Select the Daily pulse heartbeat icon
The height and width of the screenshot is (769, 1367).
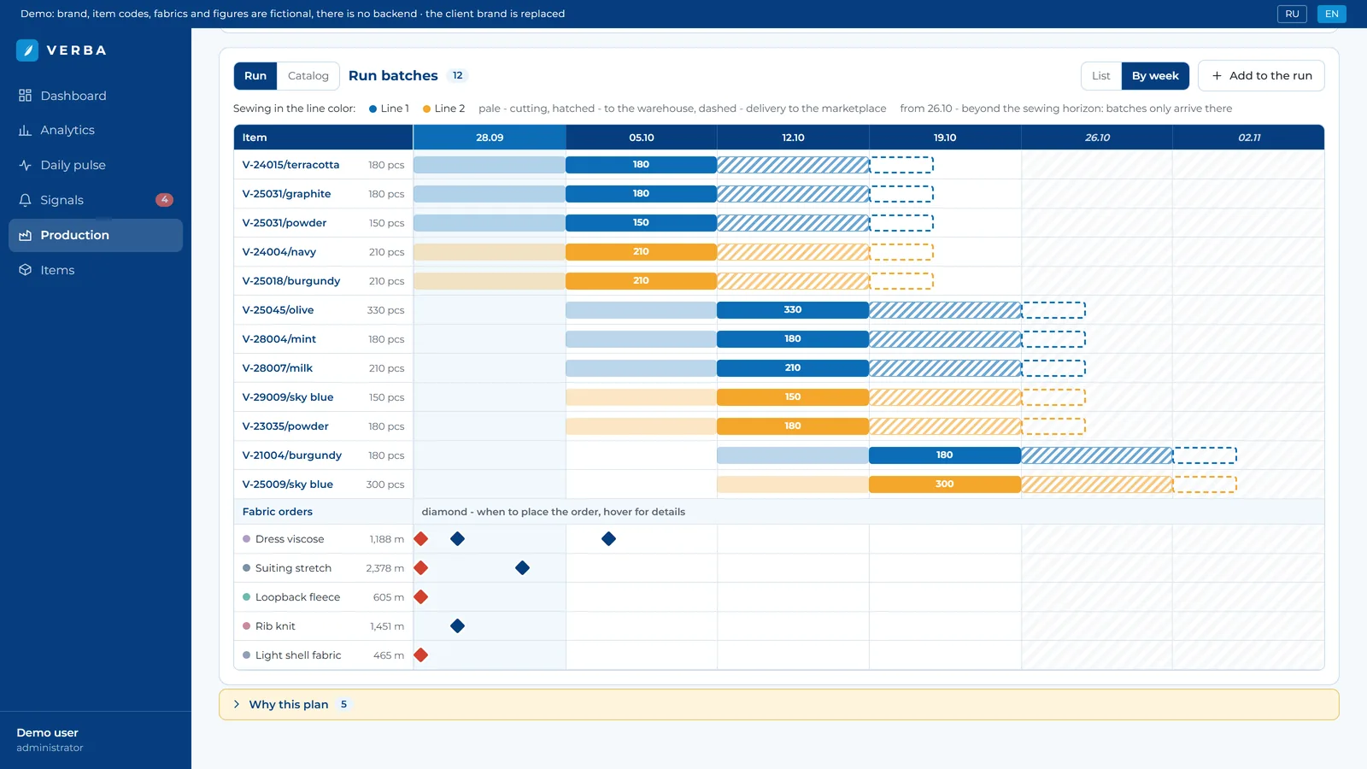point(25,165)
